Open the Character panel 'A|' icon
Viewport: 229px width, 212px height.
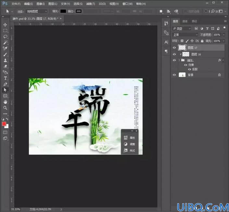pyautogui.click(x=166, y=42)
